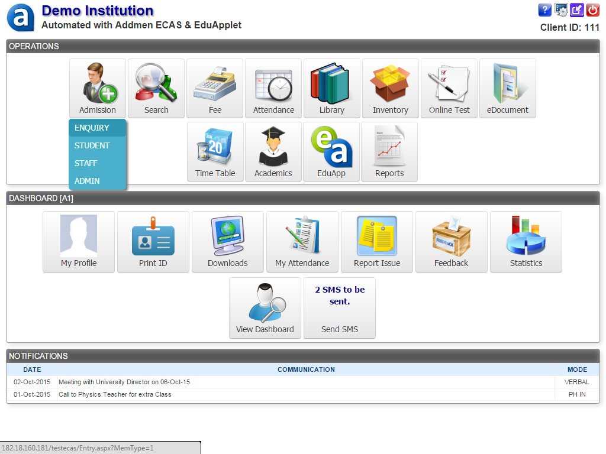
Task: Open the Fee module
Action: (214, 87)
